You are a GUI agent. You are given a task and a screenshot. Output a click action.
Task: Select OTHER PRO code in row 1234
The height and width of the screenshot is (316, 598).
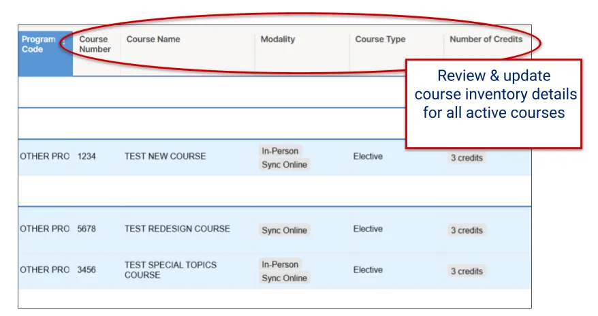click(45, 156)
